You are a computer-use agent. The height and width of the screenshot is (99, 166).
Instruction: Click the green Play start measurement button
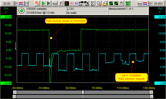[x=43, y=4]
